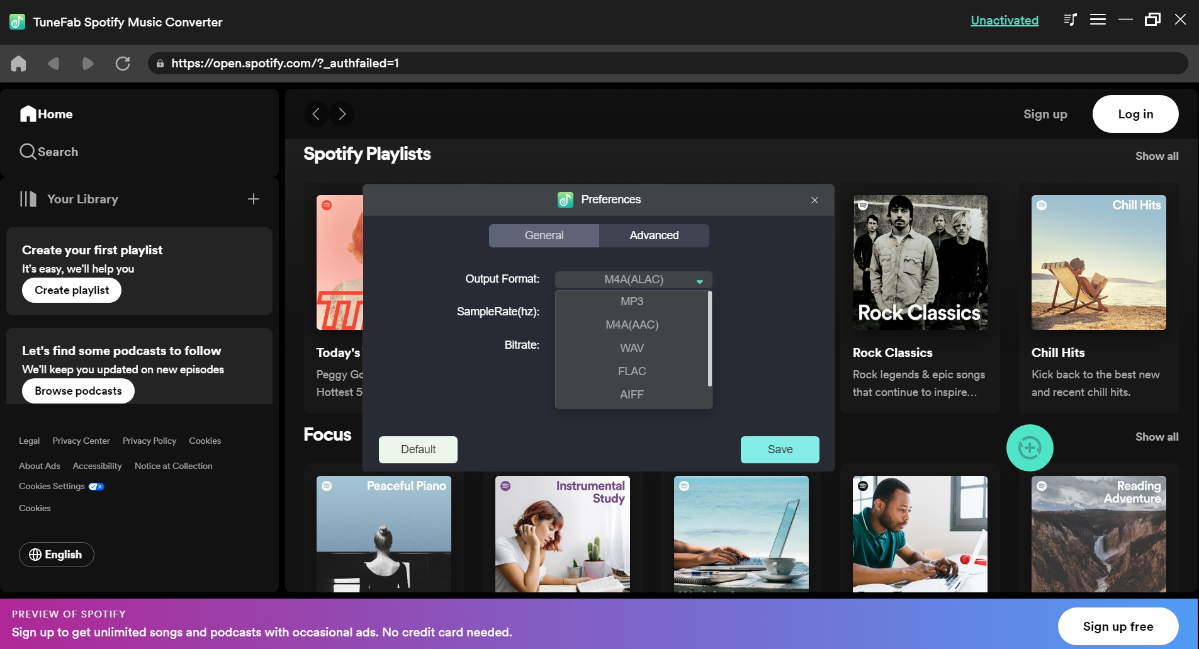The height and width of the screenshot is (649, 1199).
Task: Click Spotify Playlists heading
Action: click(367, 154)
